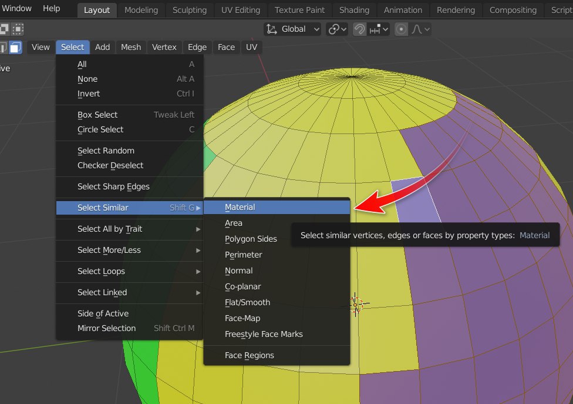Click the dashed-square select mode icon
Image resolution: width=573 pixels, height=404 pixels.
click(18, 29)
